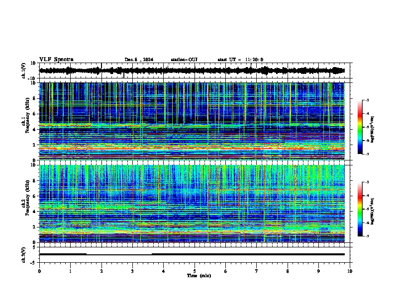Viewport: 394px width, 304px height.
Task: Click the "VLF Spectra" plot title
Action: coord(56,60)
